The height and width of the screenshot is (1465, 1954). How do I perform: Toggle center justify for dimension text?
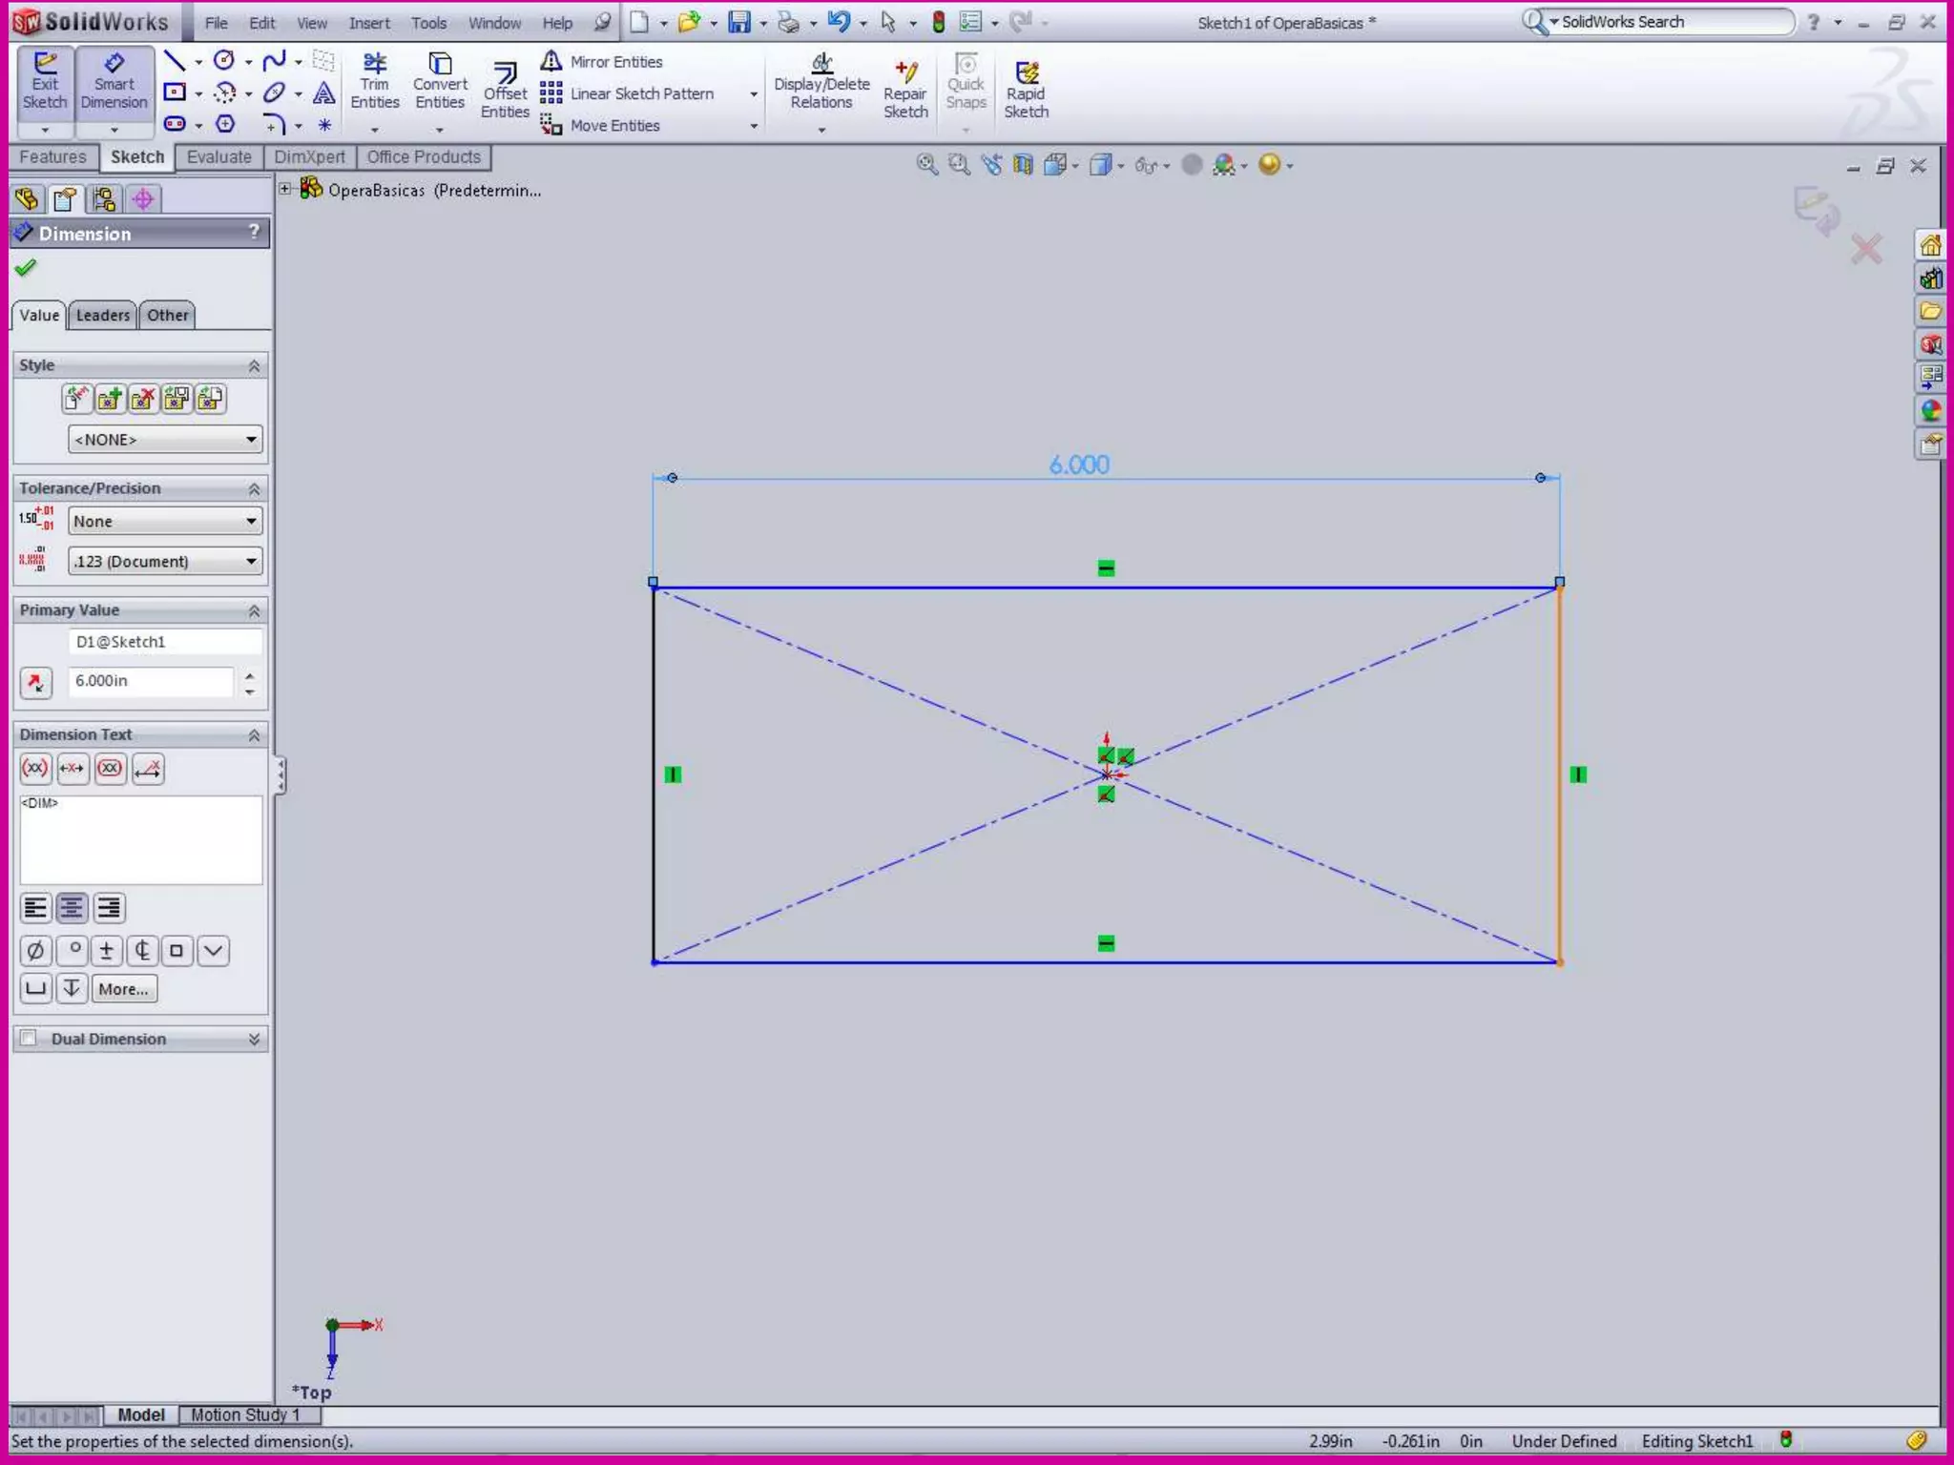click(x=72, y=908)
